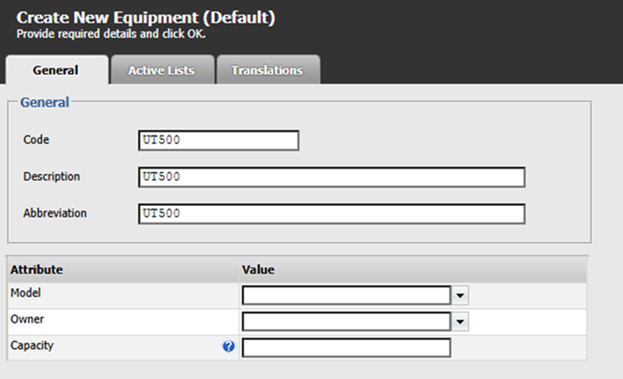Focus the Owner combo box text field
The image size is (623, 379).
(x=346, y=321)
